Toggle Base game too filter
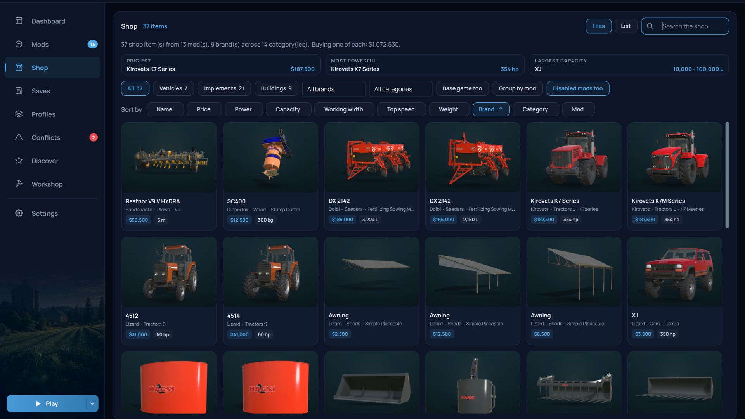Image resolution: width=745 pixels, height=419 pixels. pyautogui.click(x=462, y=88)
